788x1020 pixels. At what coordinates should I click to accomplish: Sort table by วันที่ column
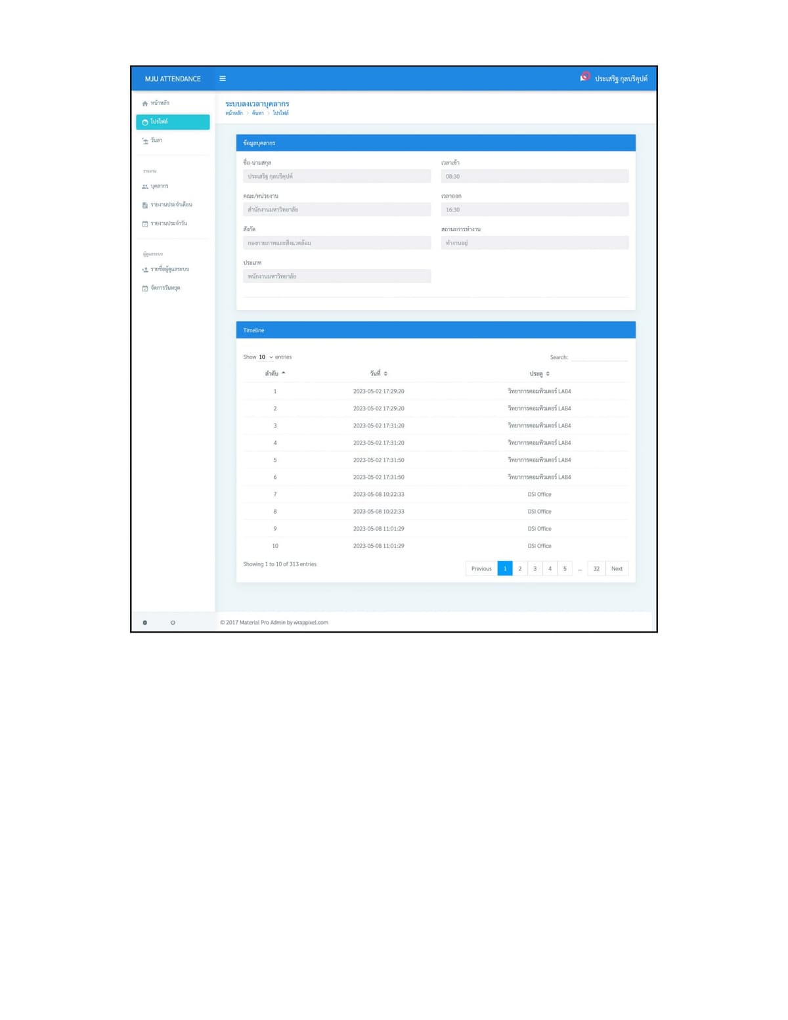(x=379, y=373)
